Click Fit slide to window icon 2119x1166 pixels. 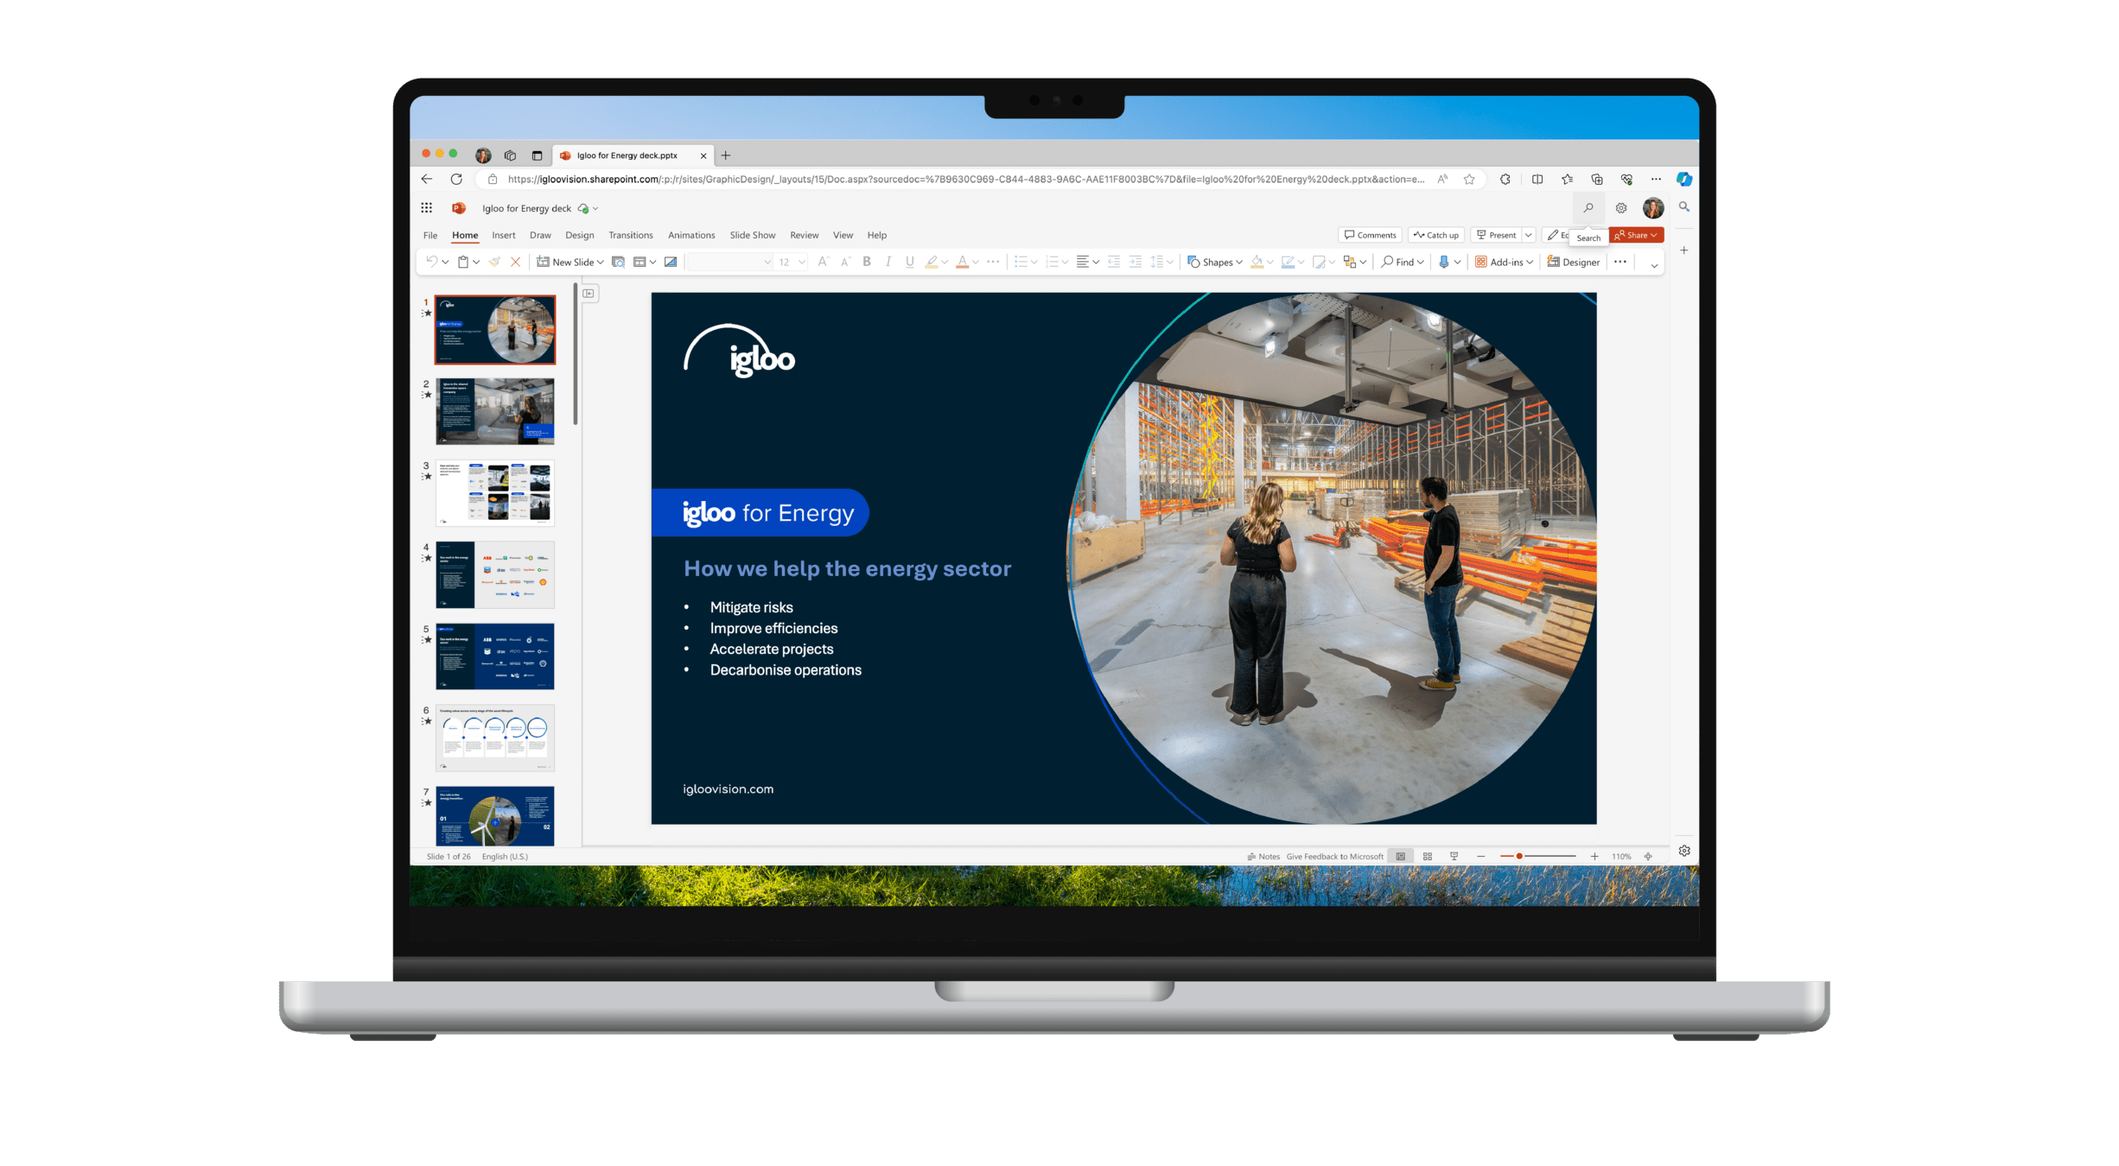point(1648,856)
